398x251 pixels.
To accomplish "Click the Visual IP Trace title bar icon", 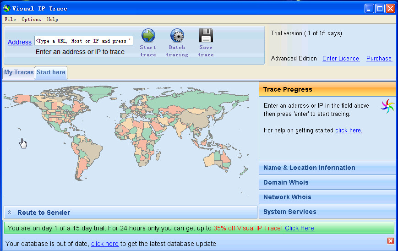I will tap(6, 8).
